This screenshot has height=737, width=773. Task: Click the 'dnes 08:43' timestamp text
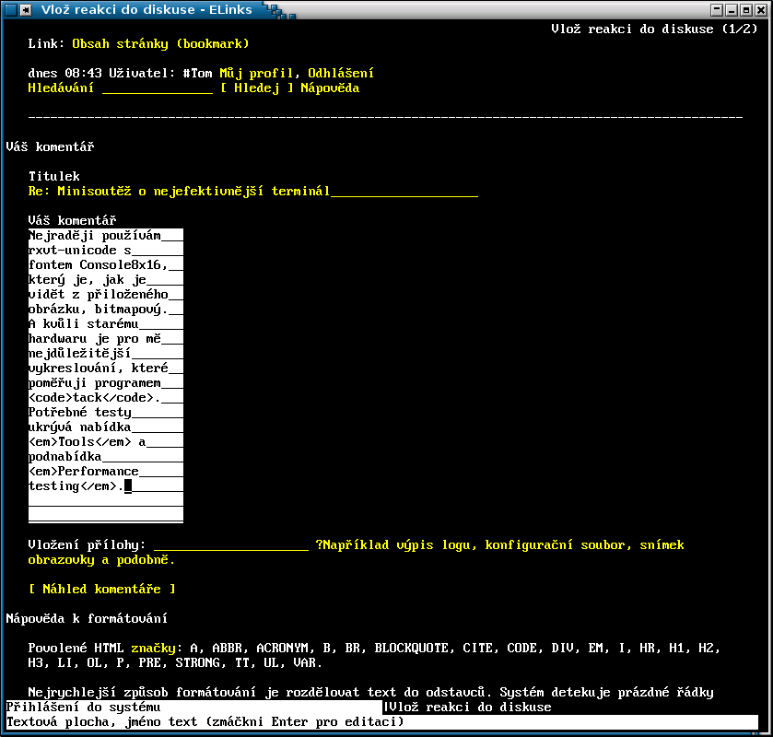click(64, 74)
